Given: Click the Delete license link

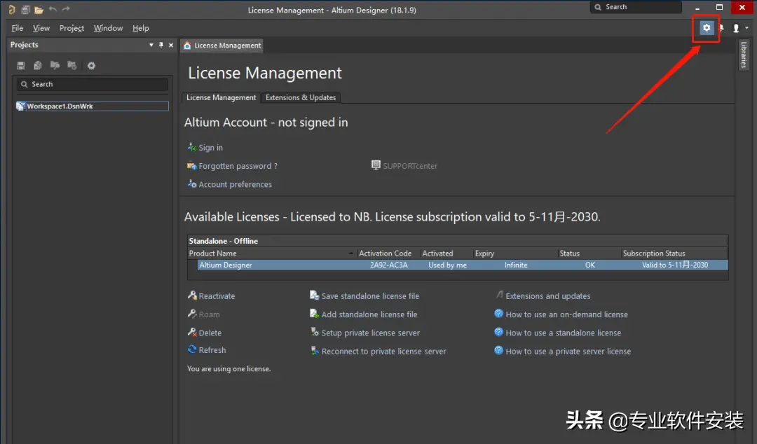Looking at the screenshot, I should 210,333.
